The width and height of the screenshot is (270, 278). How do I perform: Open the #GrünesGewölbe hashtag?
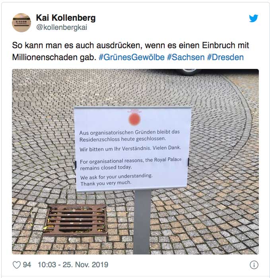[132, 57]
